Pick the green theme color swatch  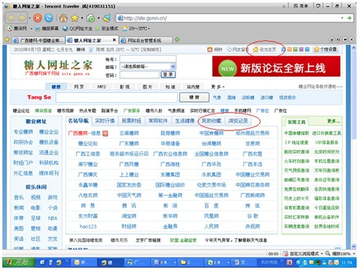tap(295, 49)
